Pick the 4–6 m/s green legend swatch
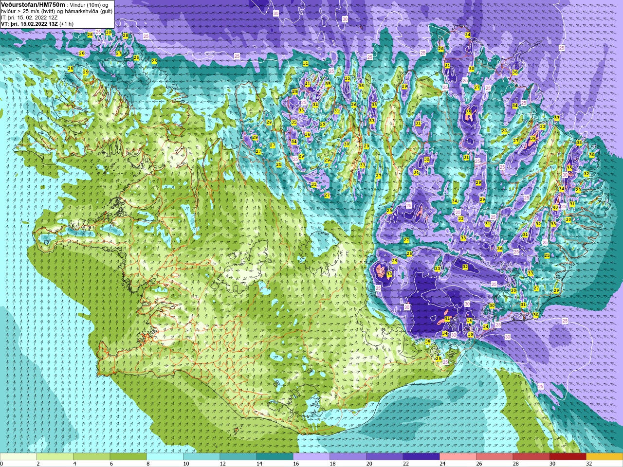The image size is (623, 467). click(92, 457)
